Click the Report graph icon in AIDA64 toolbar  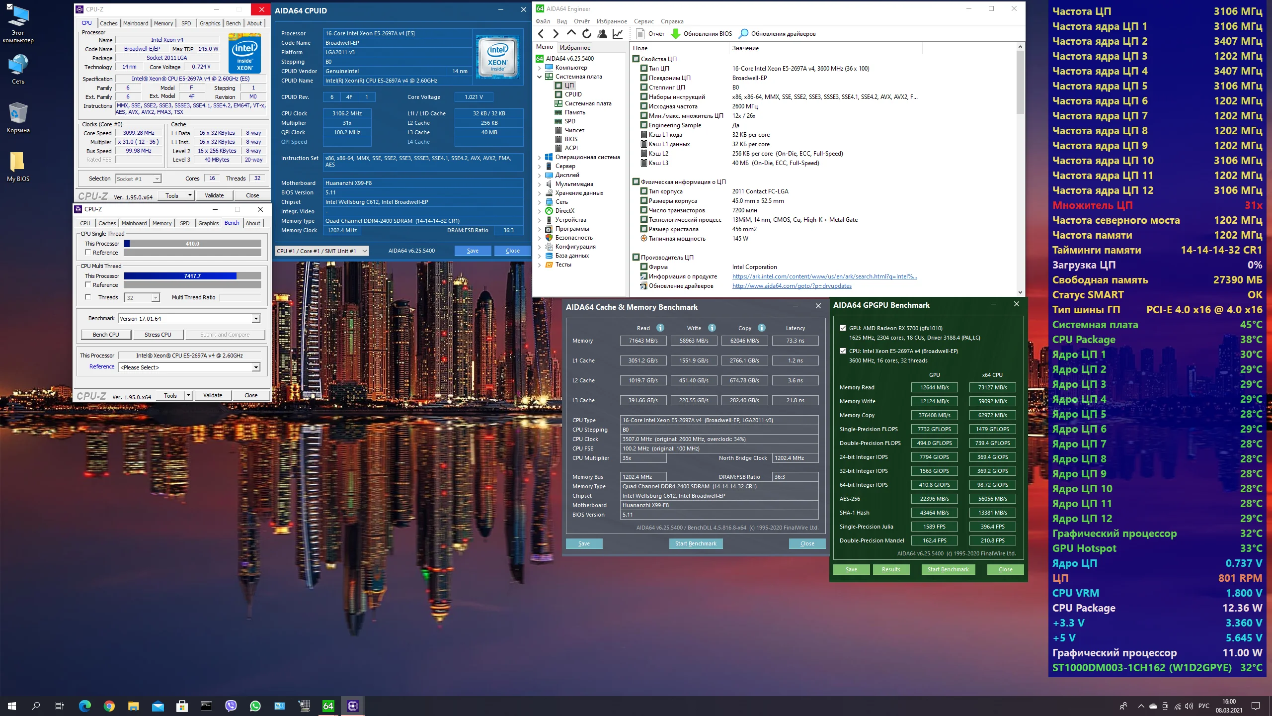pyautogui.click(x=618, y=34)
